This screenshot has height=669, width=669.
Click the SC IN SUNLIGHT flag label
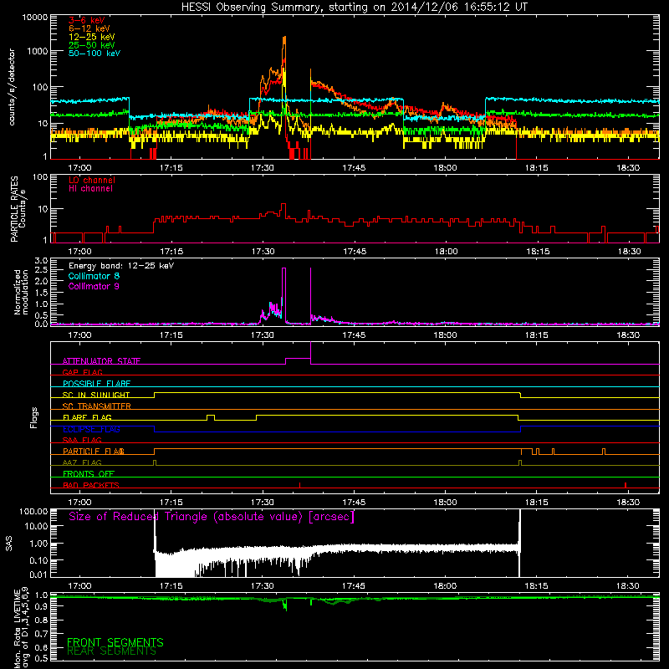96,395
